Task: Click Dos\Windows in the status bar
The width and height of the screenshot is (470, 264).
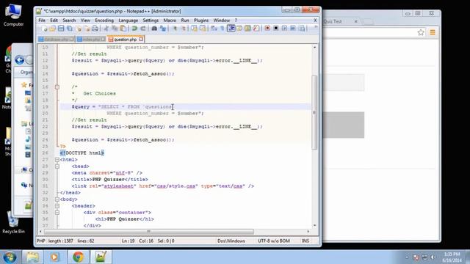Action: (231, 241)
